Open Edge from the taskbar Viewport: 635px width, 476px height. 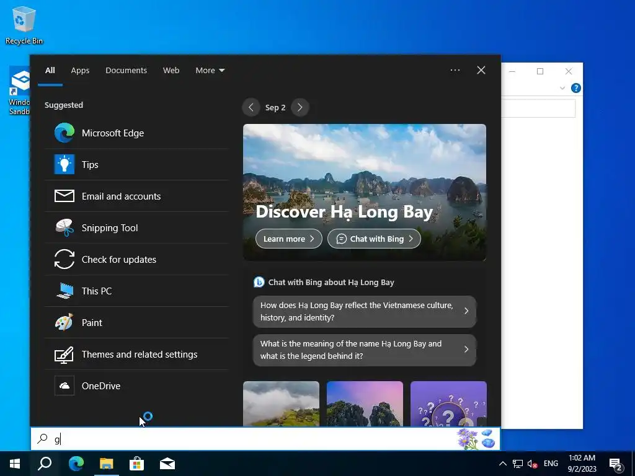[x=76, y=464]
